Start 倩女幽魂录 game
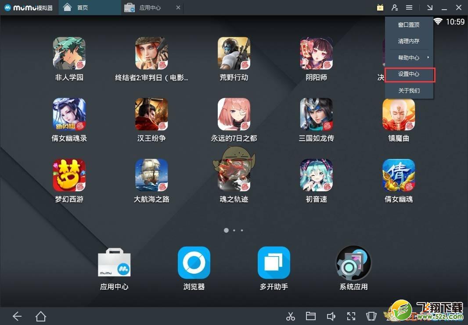The width and height of the screenshot is (468, 325). pyautogui.click(x=69, y=114)
